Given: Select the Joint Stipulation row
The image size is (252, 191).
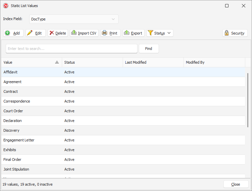Looking at the screenshot, I should coord(123,169).
